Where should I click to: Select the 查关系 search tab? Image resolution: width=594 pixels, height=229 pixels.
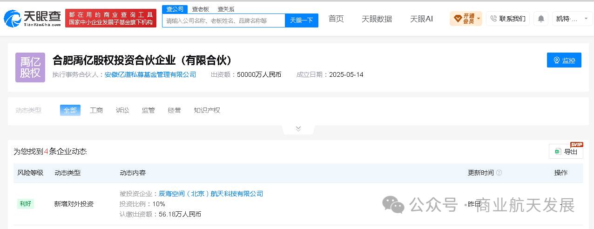pyautogui.click(x=226, y=9)
